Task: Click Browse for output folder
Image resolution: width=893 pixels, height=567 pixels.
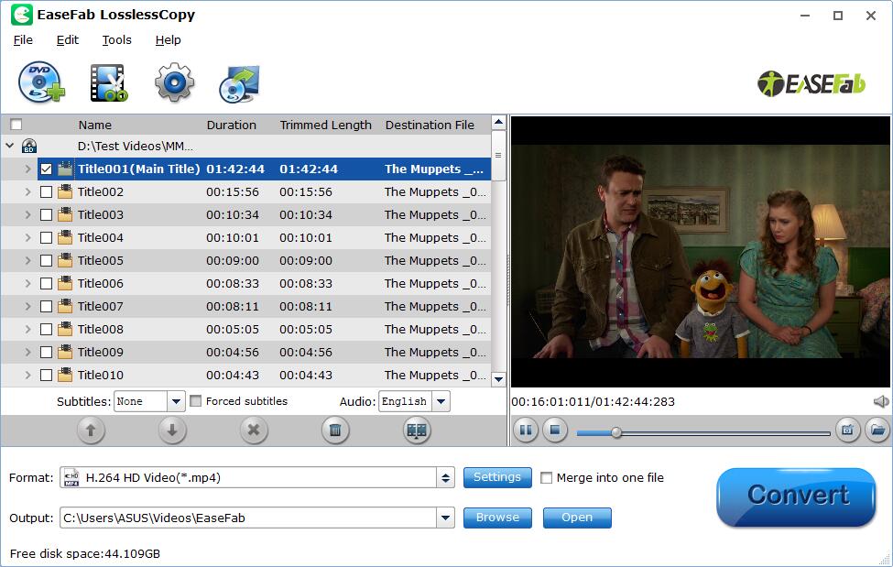Action: [x=497, y=518]
